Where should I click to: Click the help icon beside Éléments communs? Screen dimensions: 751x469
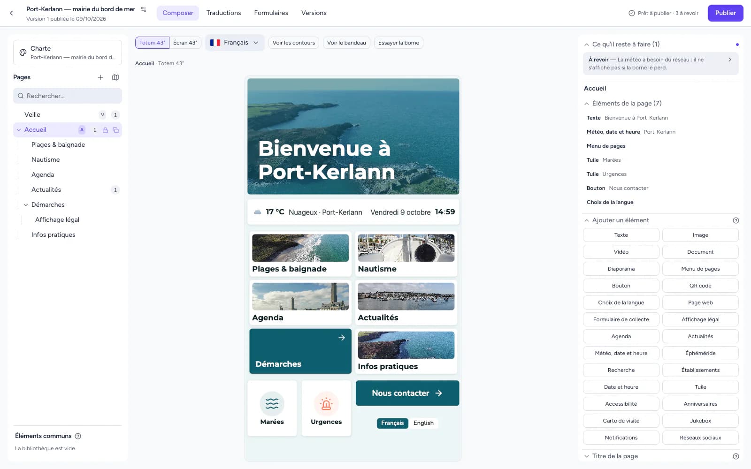pos(78,436)
